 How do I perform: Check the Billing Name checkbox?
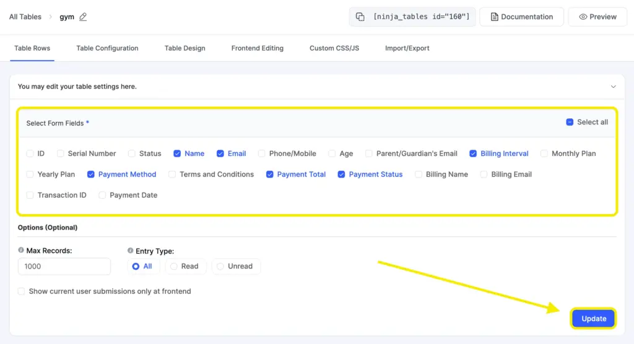(419, 174)
